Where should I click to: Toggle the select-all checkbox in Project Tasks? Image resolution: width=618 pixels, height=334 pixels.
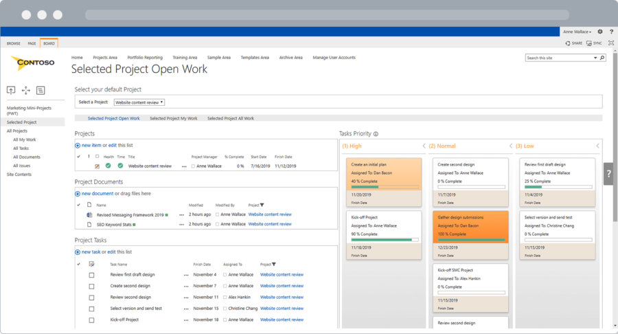(x=91, y=264)
